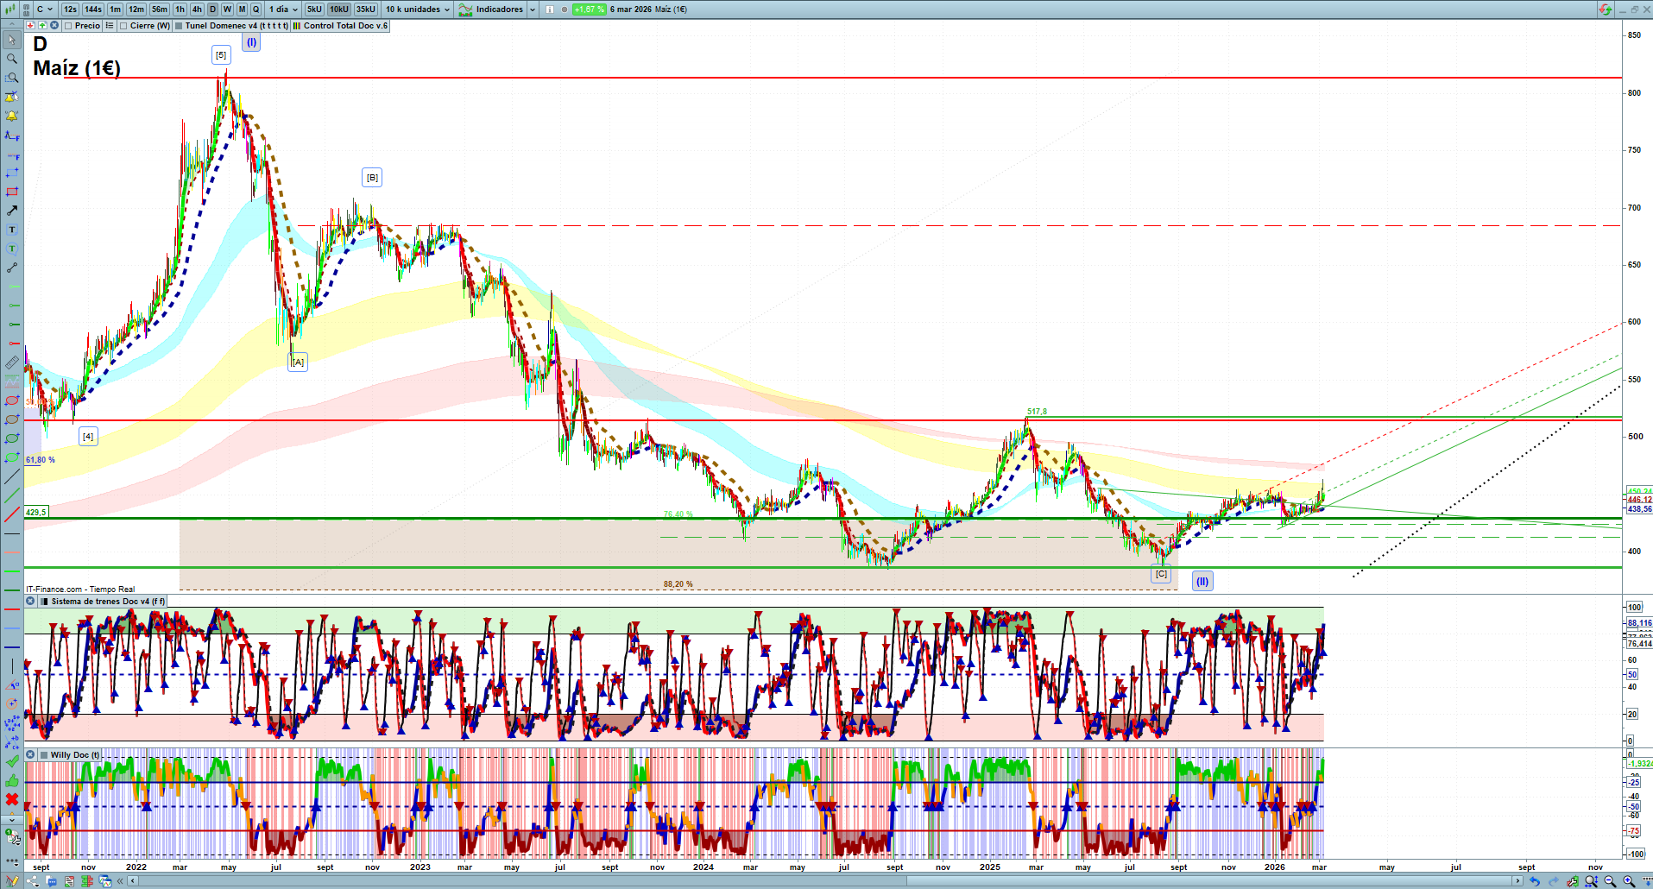1653x889 pixels.
Task: Toggle the Cierre (W) checkbox
Action: pyautogui.click(x=124, y=26)
